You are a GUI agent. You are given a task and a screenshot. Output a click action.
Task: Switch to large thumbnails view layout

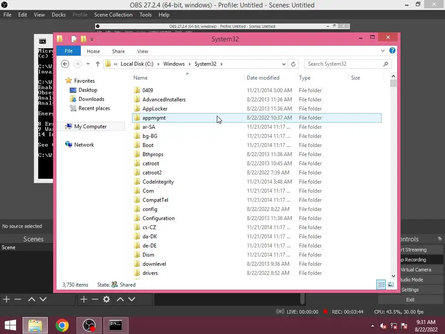point(391,284)
